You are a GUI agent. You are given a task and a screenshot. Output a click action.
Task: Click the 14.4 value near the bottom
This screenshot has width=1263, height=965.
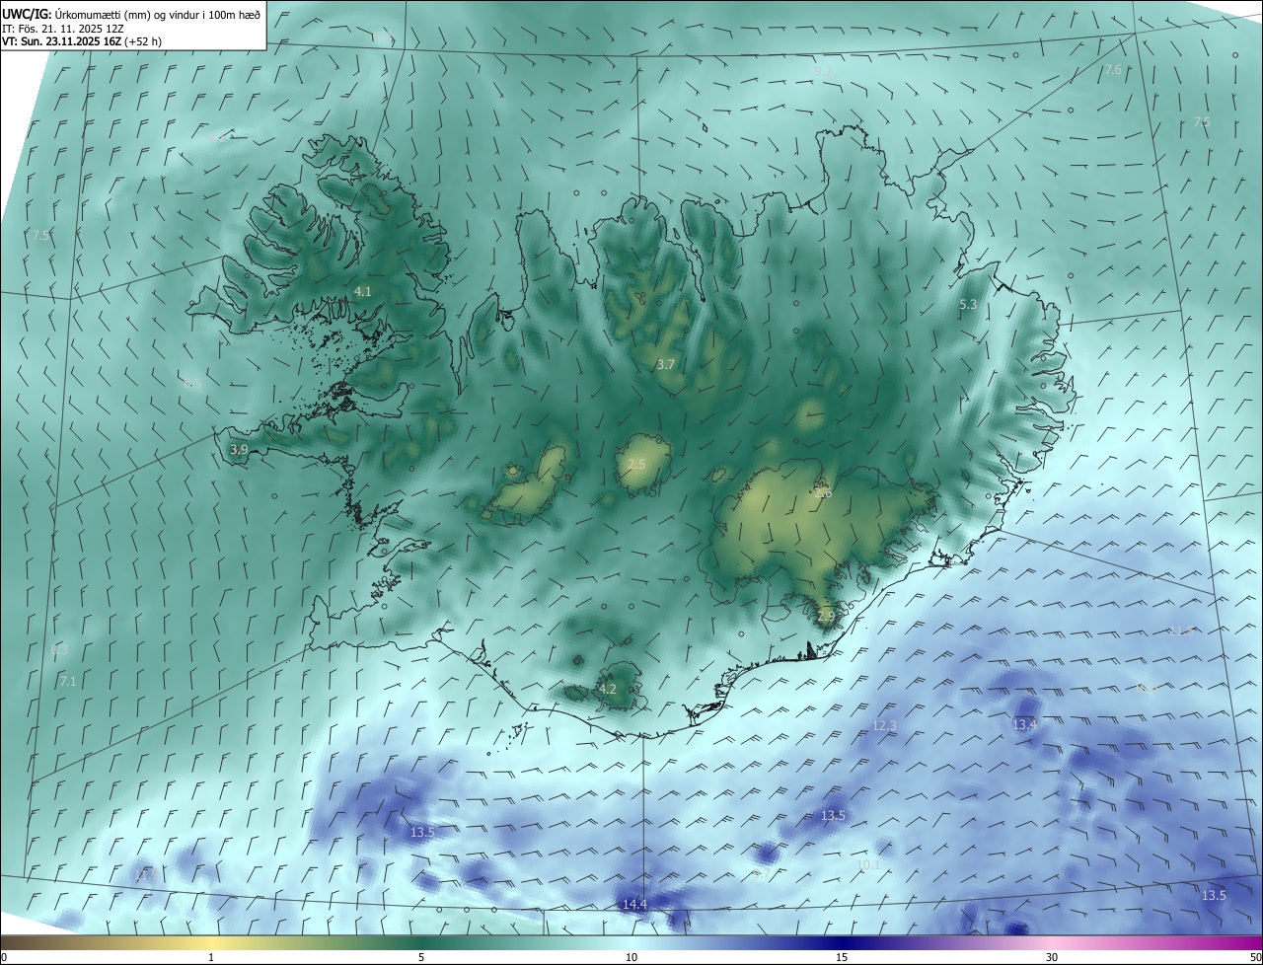(x=634, y=905)
